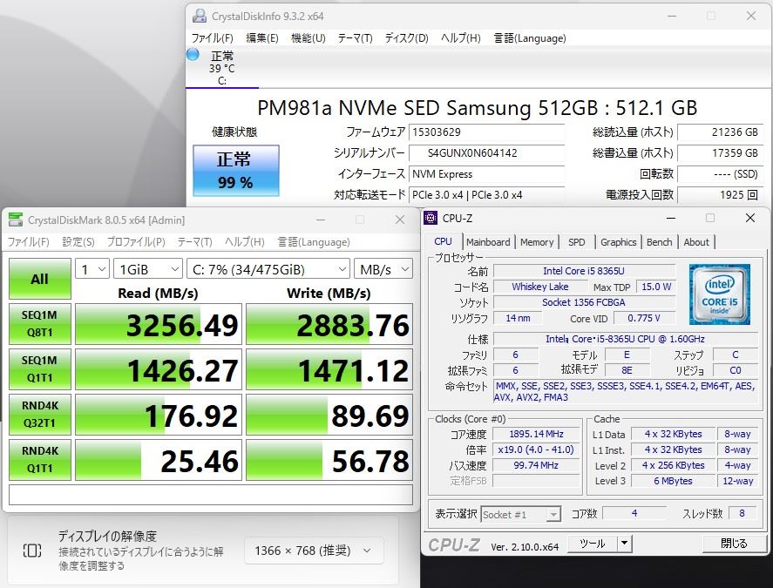
Task: Switch to the Graphics tab in CPU-Z
Action: (618, 242)
